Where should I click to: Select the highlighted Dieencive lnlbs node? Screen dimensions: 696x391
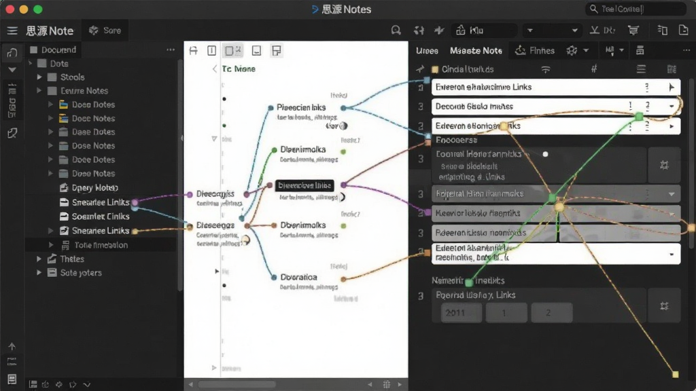(304, 185)
